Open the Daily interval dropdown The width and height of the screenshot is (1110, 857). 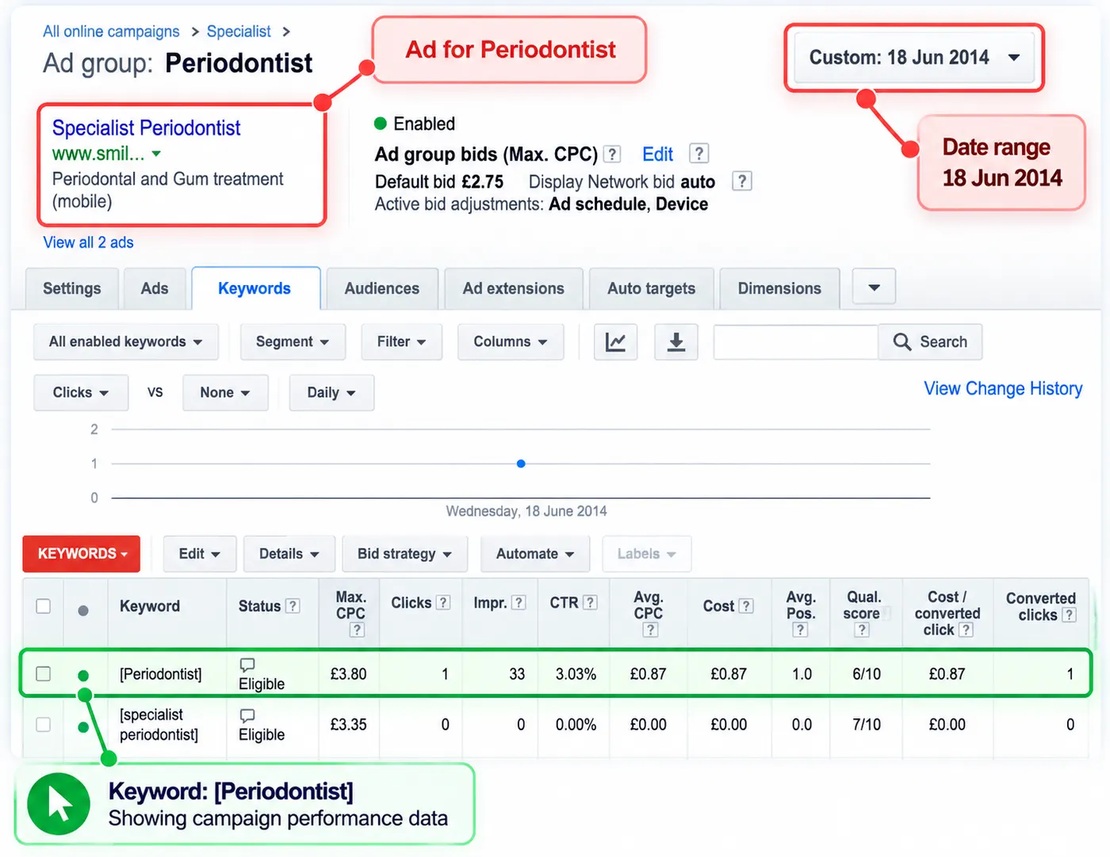click(x=331, y=393)
